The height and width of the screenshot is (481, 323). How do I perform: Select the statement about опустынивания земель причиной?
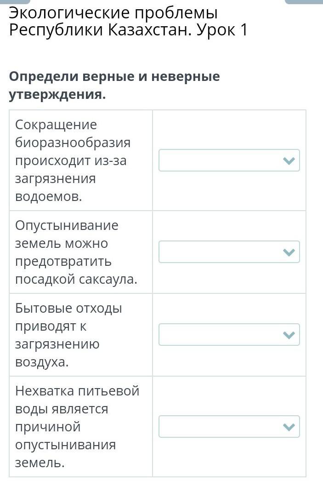(x=77, y=427)
